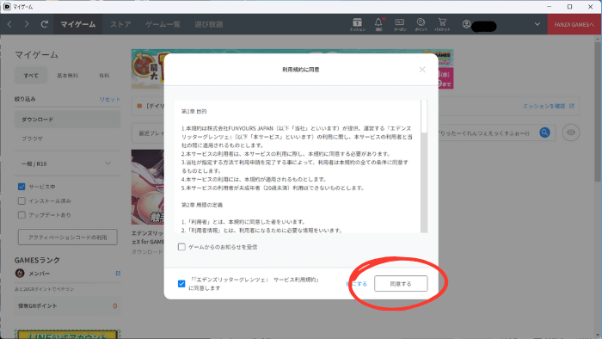Toggle the eye visibility icon
Screen dimensions: 602x339
click(x=571, y=133)
